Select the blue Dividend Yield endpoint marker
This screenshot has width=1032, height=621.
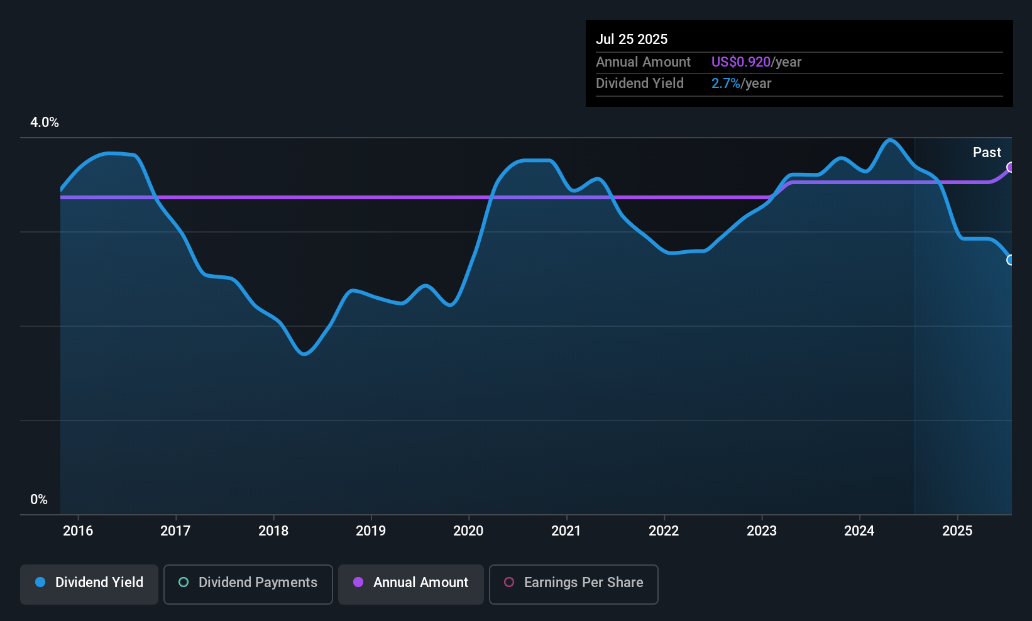point(1011,260)
